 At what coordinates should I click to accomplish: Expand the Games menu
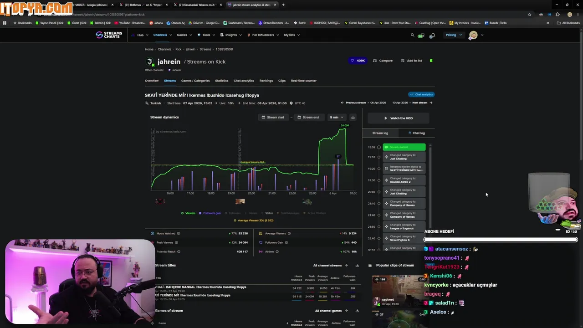[x=184, y=35]
